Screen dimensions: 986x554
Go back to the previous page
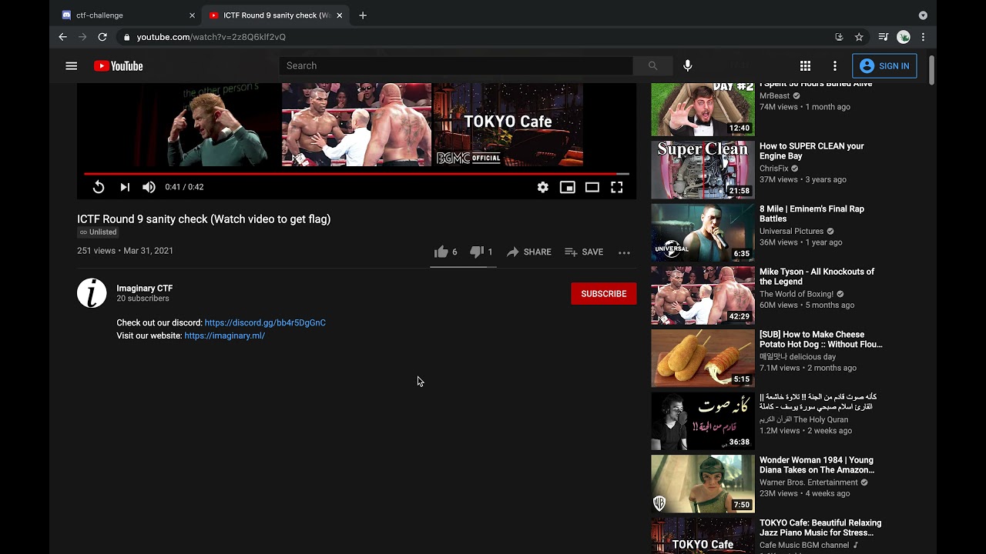pos(63,37)
